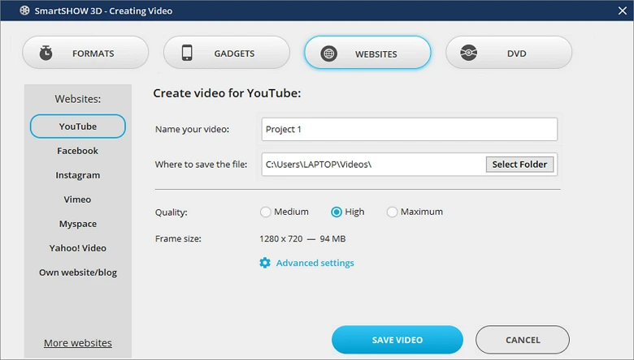Choose YouTube in websites list
This screenshot has width=634, height=360.
78,126
